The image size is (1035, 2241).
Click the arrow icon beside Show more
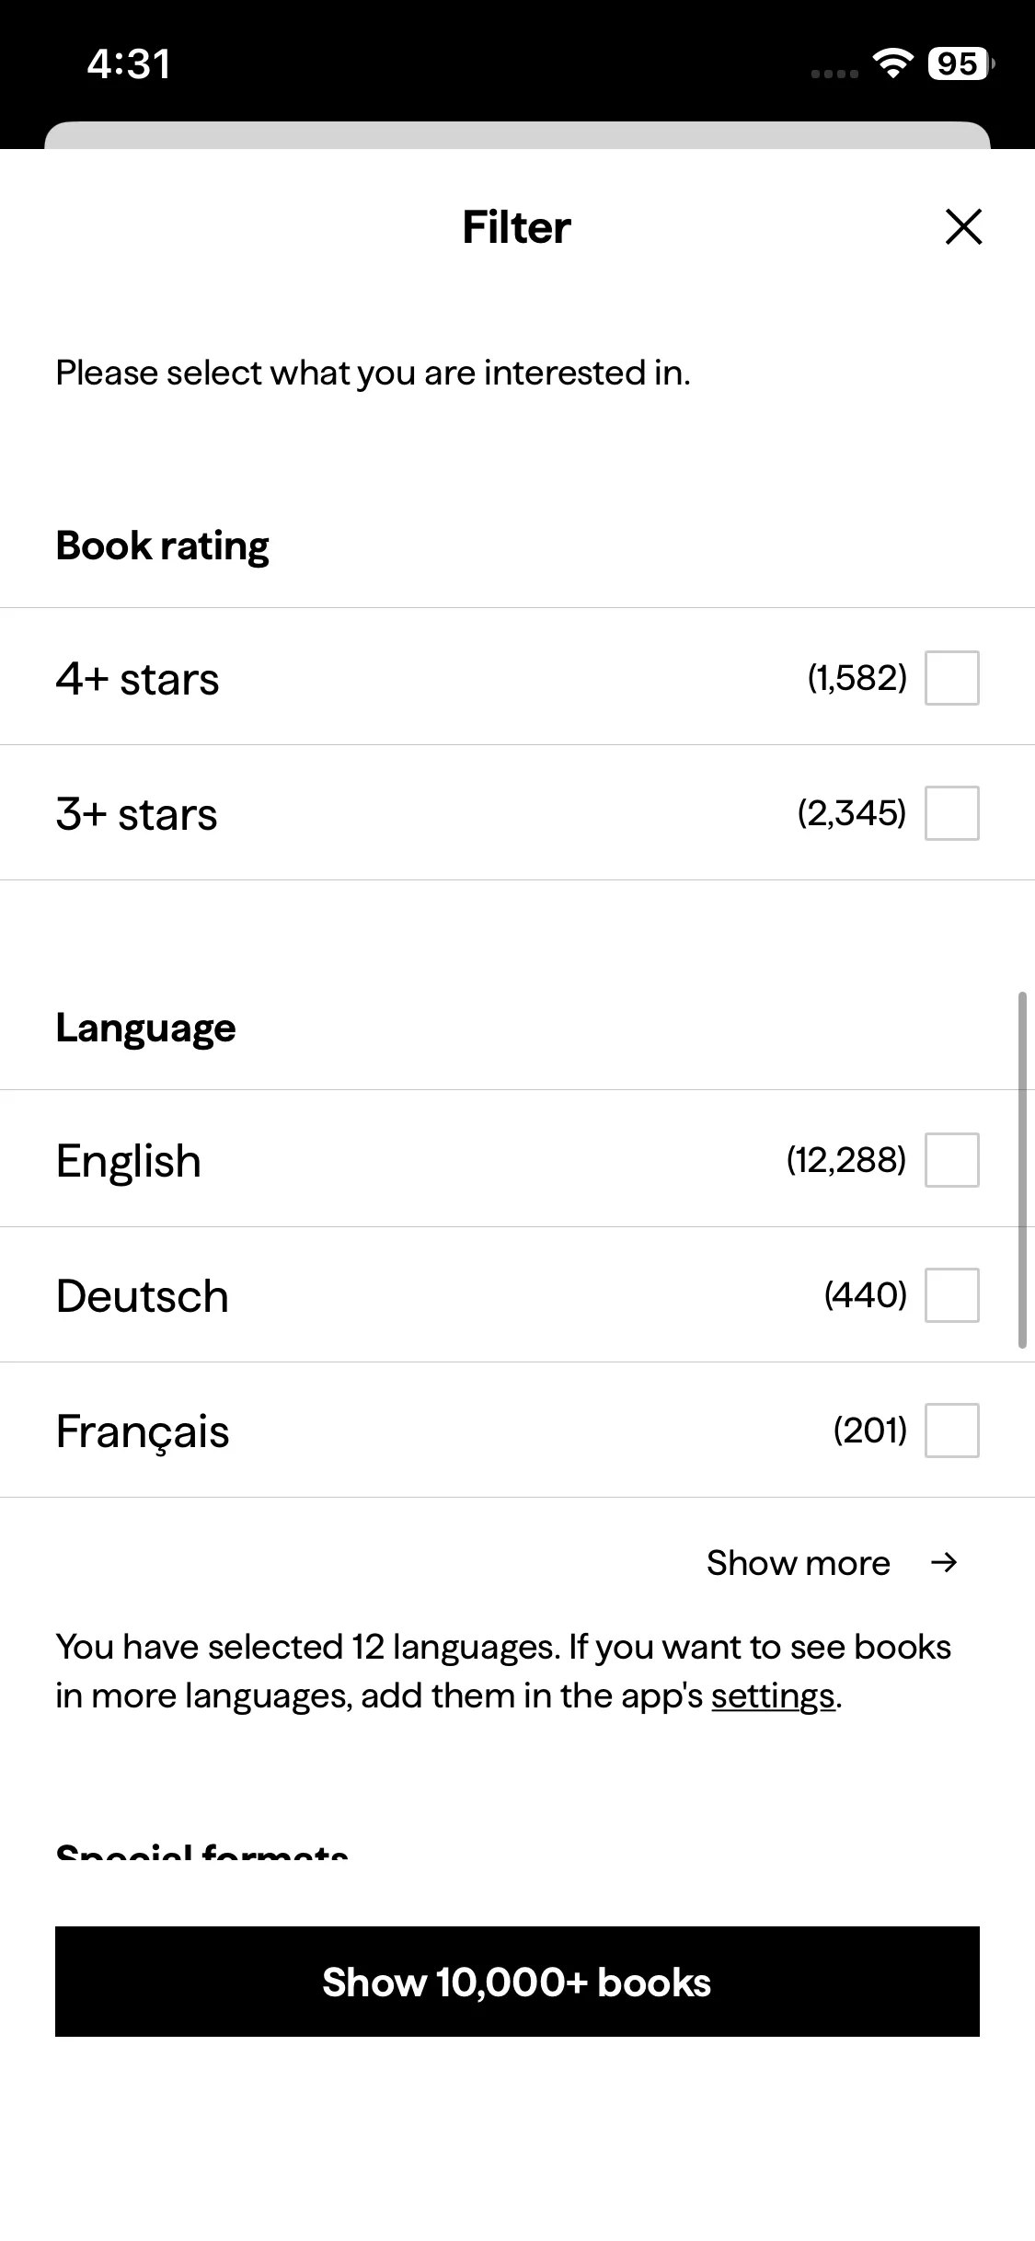point(944,1562)
